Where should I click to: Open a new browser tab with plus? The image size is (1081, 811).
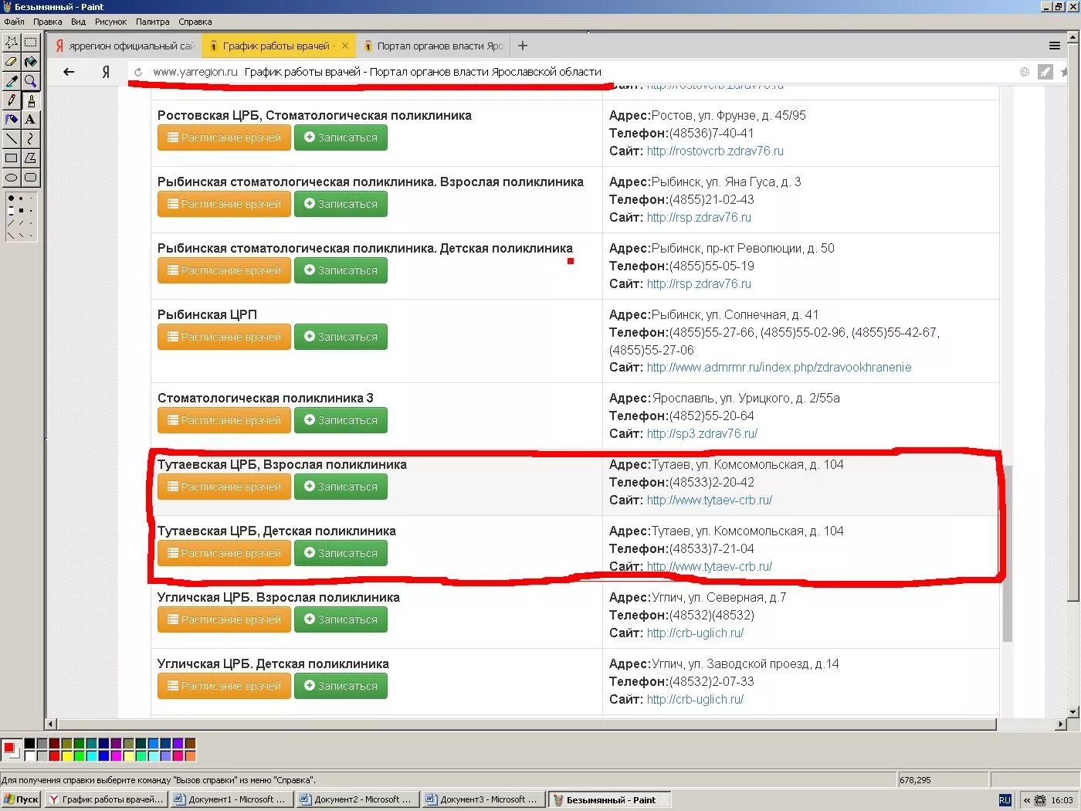click(523, 46)
